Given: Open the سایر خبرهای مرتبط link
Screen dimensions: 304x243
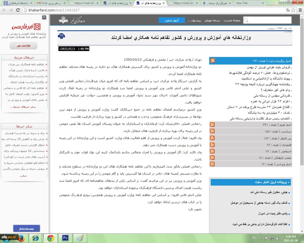Looking at the screenshot, I should (x=24, y=107).
